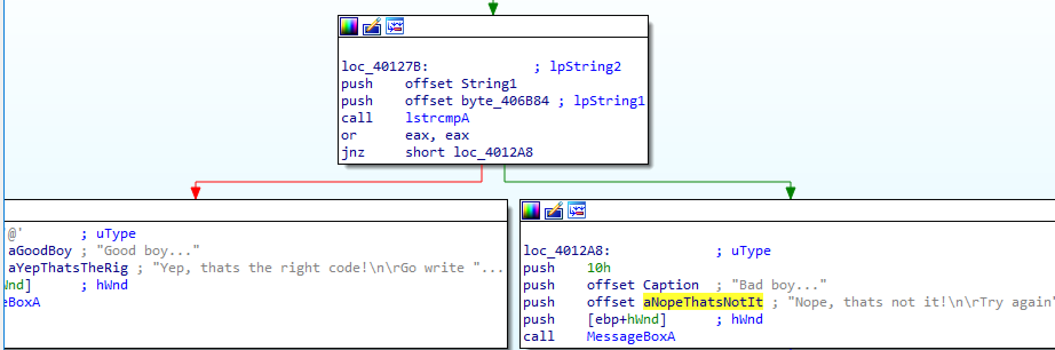Click the red false-branch arrowhead
Screen dimensions: 1055x350
(196, 193)
